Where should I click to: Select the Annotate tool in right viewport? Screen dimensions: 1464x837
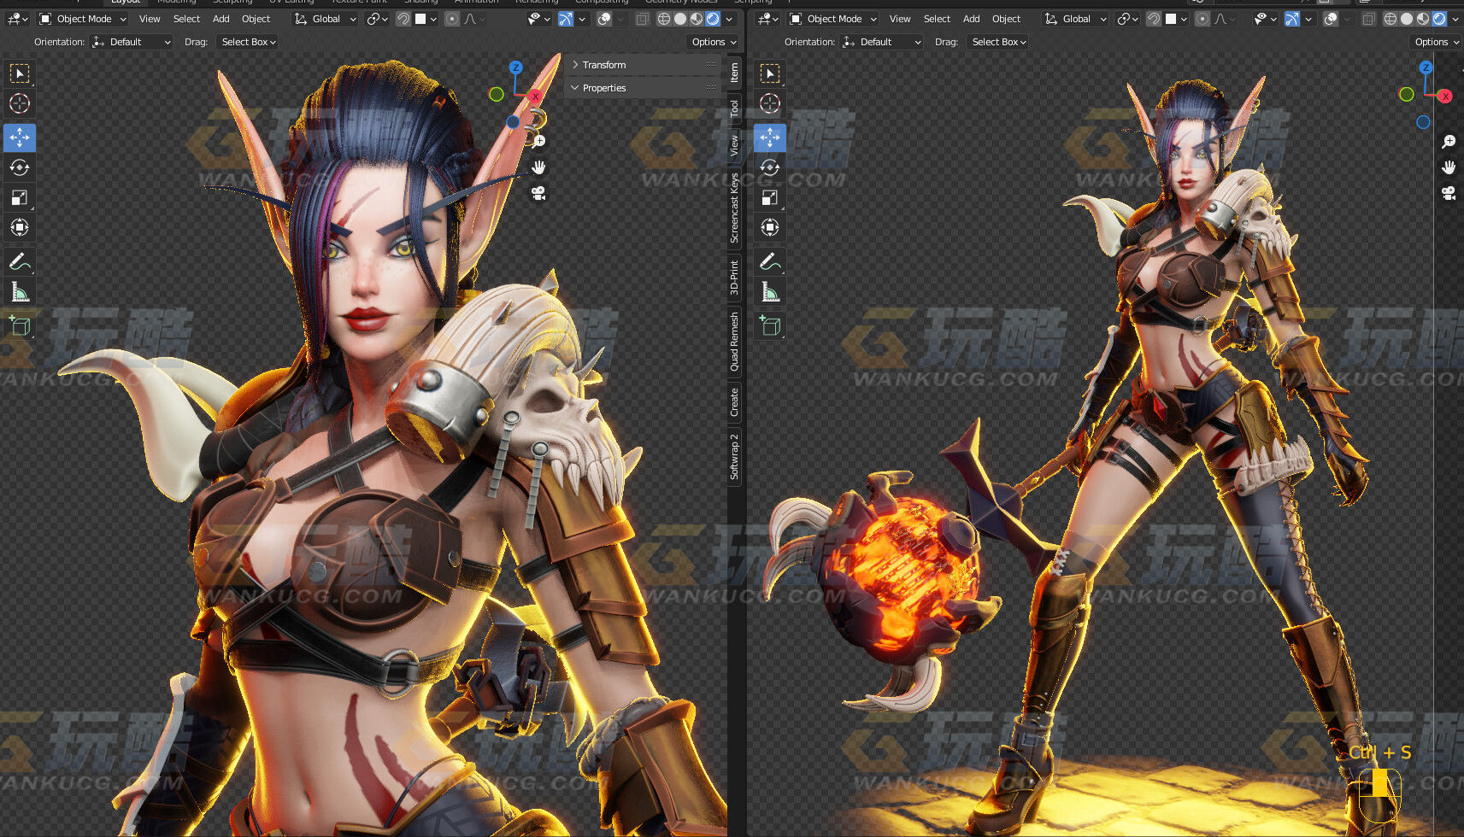[x=770, y=261]
